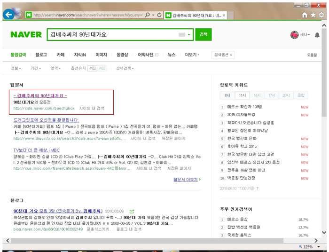Open the 김배추씨의 90년대가요 result link
Image resolution: width=329 pixels, height=252 pixels.
coord(40,96)
